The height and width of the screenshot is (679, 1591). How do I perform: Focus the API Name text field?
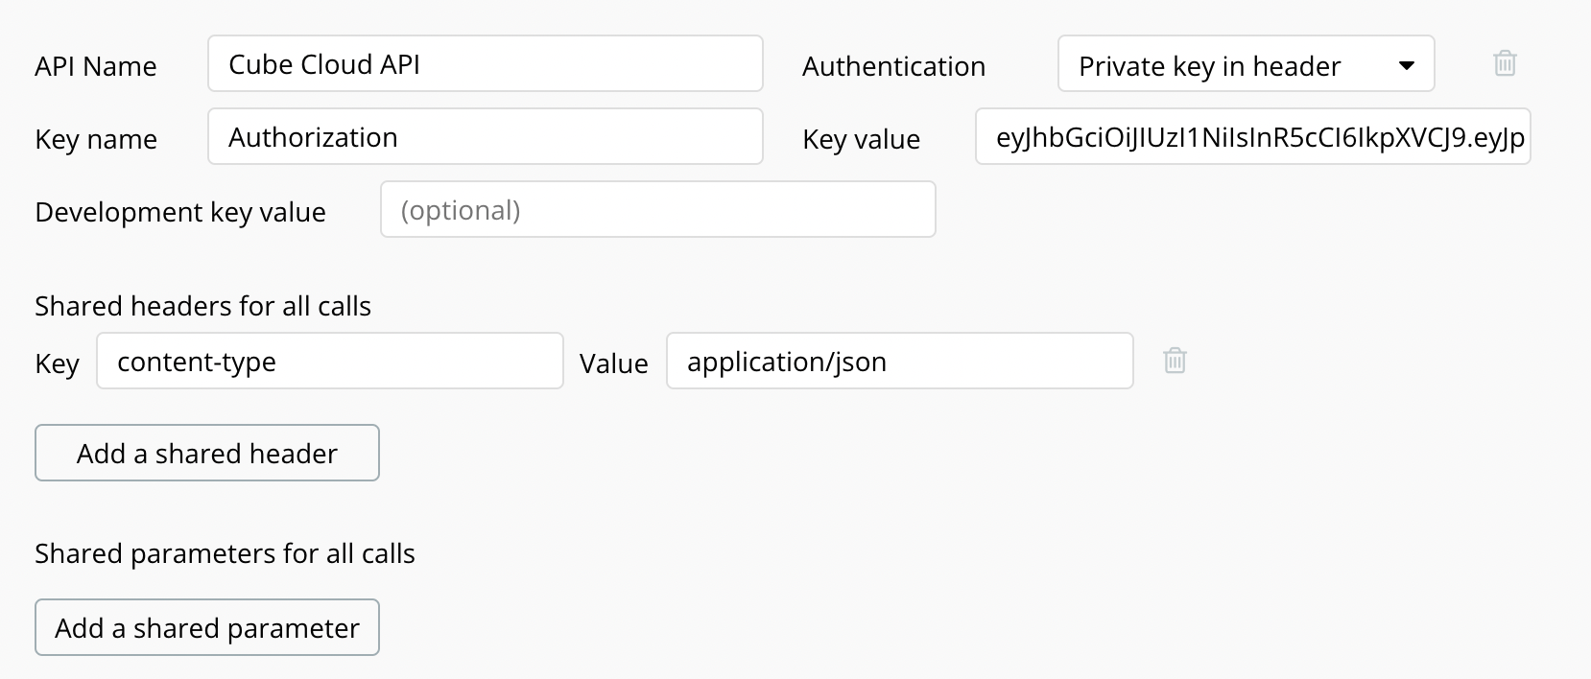[485, 64]
